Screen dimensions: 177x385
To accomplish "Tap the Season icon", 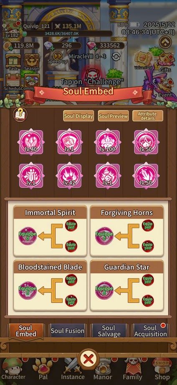I will click(32, 62).
